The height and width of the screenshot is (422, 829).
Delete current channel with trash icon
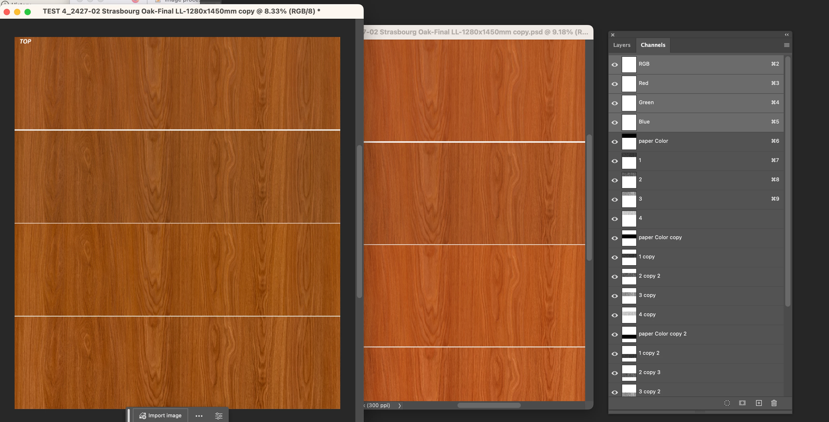point(774,403)
